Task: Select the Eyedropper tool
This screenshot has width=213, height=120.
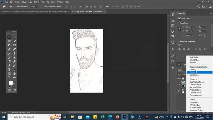Action: pos(9,49)
